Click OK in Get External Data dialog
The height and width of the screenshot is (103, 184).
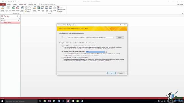(111, 73)
